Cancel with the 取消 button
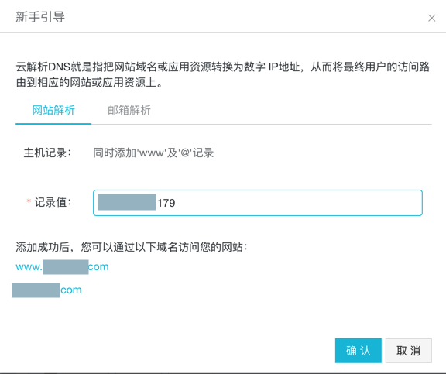The height and width of the screenshot is (374, 446). click(409, 351)
